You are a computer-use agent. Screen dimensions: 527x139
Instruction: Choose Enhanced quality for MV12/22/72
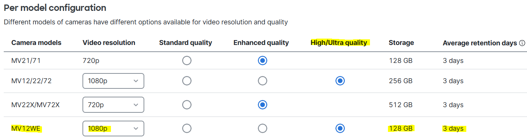(x=263, y=81)
